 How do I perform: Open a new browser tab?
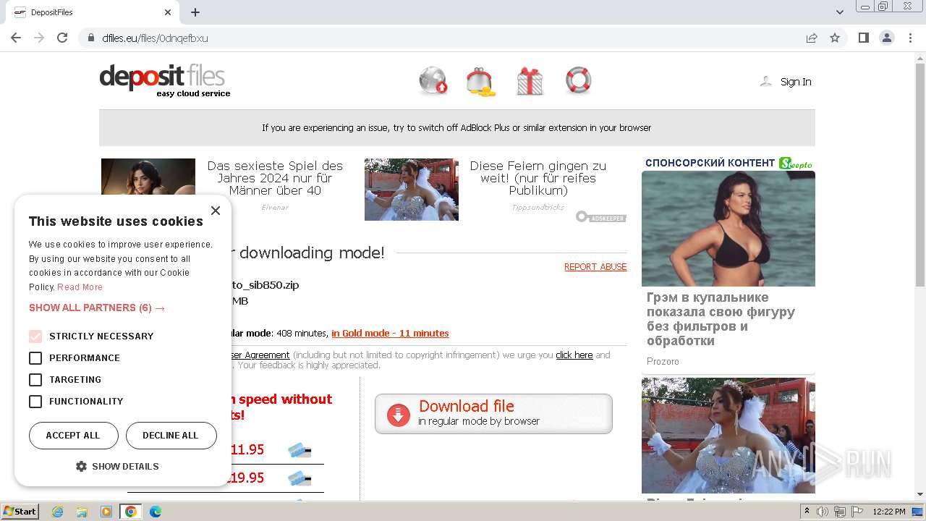point(195,12)
